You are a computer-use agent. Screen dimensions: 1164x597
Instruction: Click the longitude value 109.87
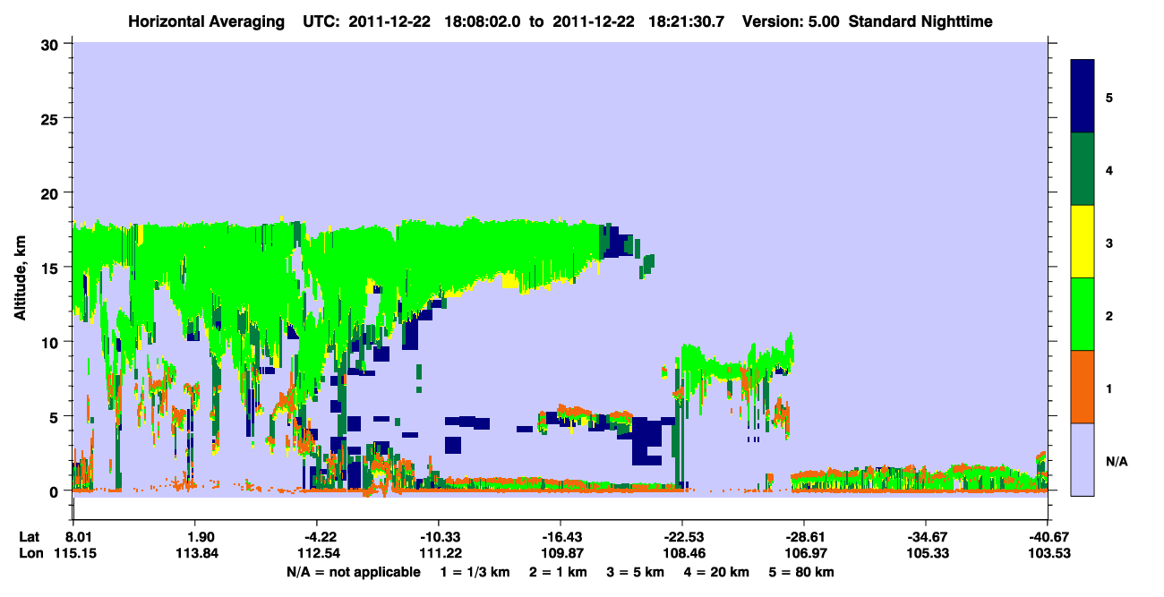coord(561,554)
